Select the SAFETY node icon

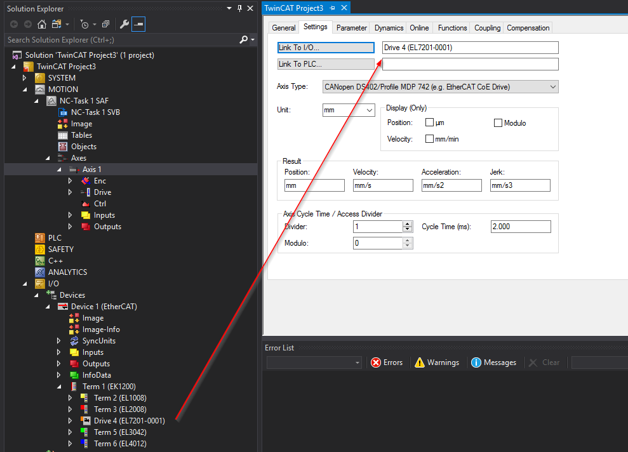[39, 249]
